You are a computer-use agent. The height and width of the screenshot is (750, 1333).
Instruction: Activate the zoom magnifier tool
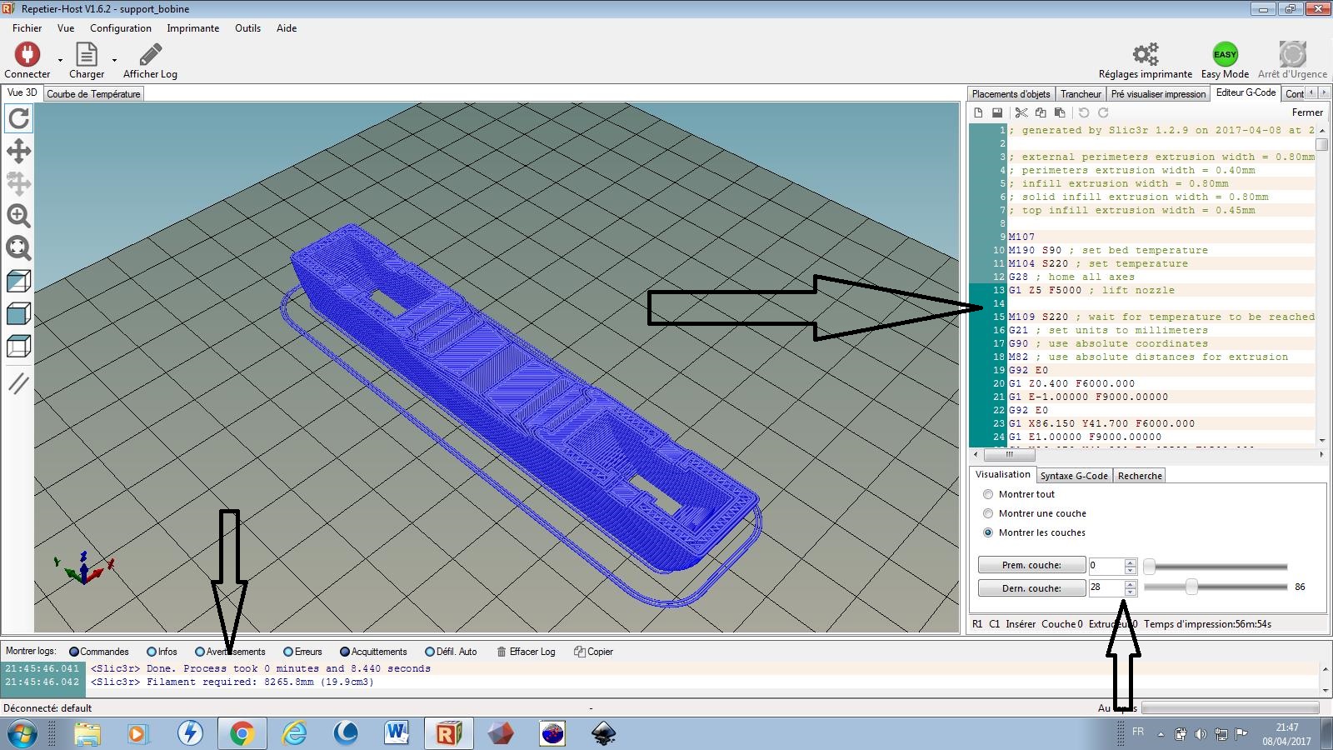pyautogui.click(x=18, y=216)
